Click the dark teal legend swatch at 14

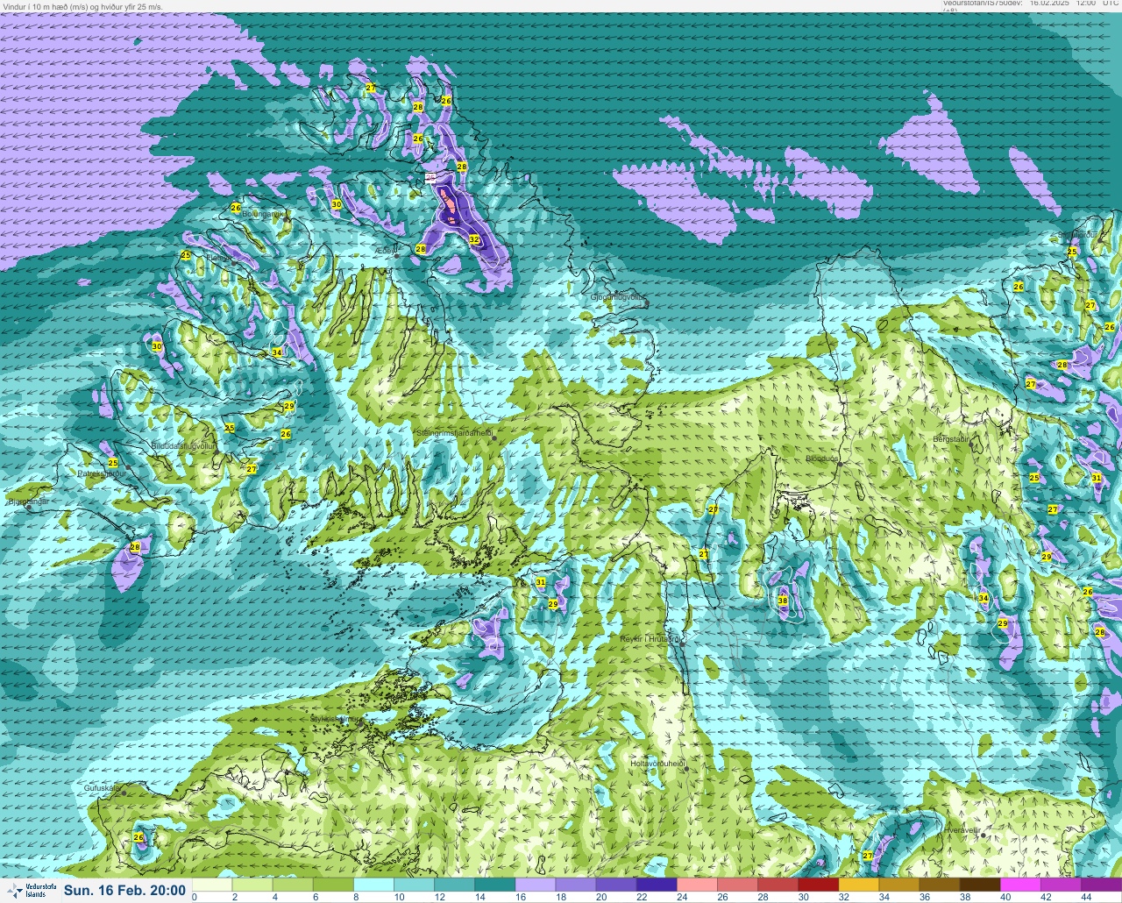tap(495, 885)
